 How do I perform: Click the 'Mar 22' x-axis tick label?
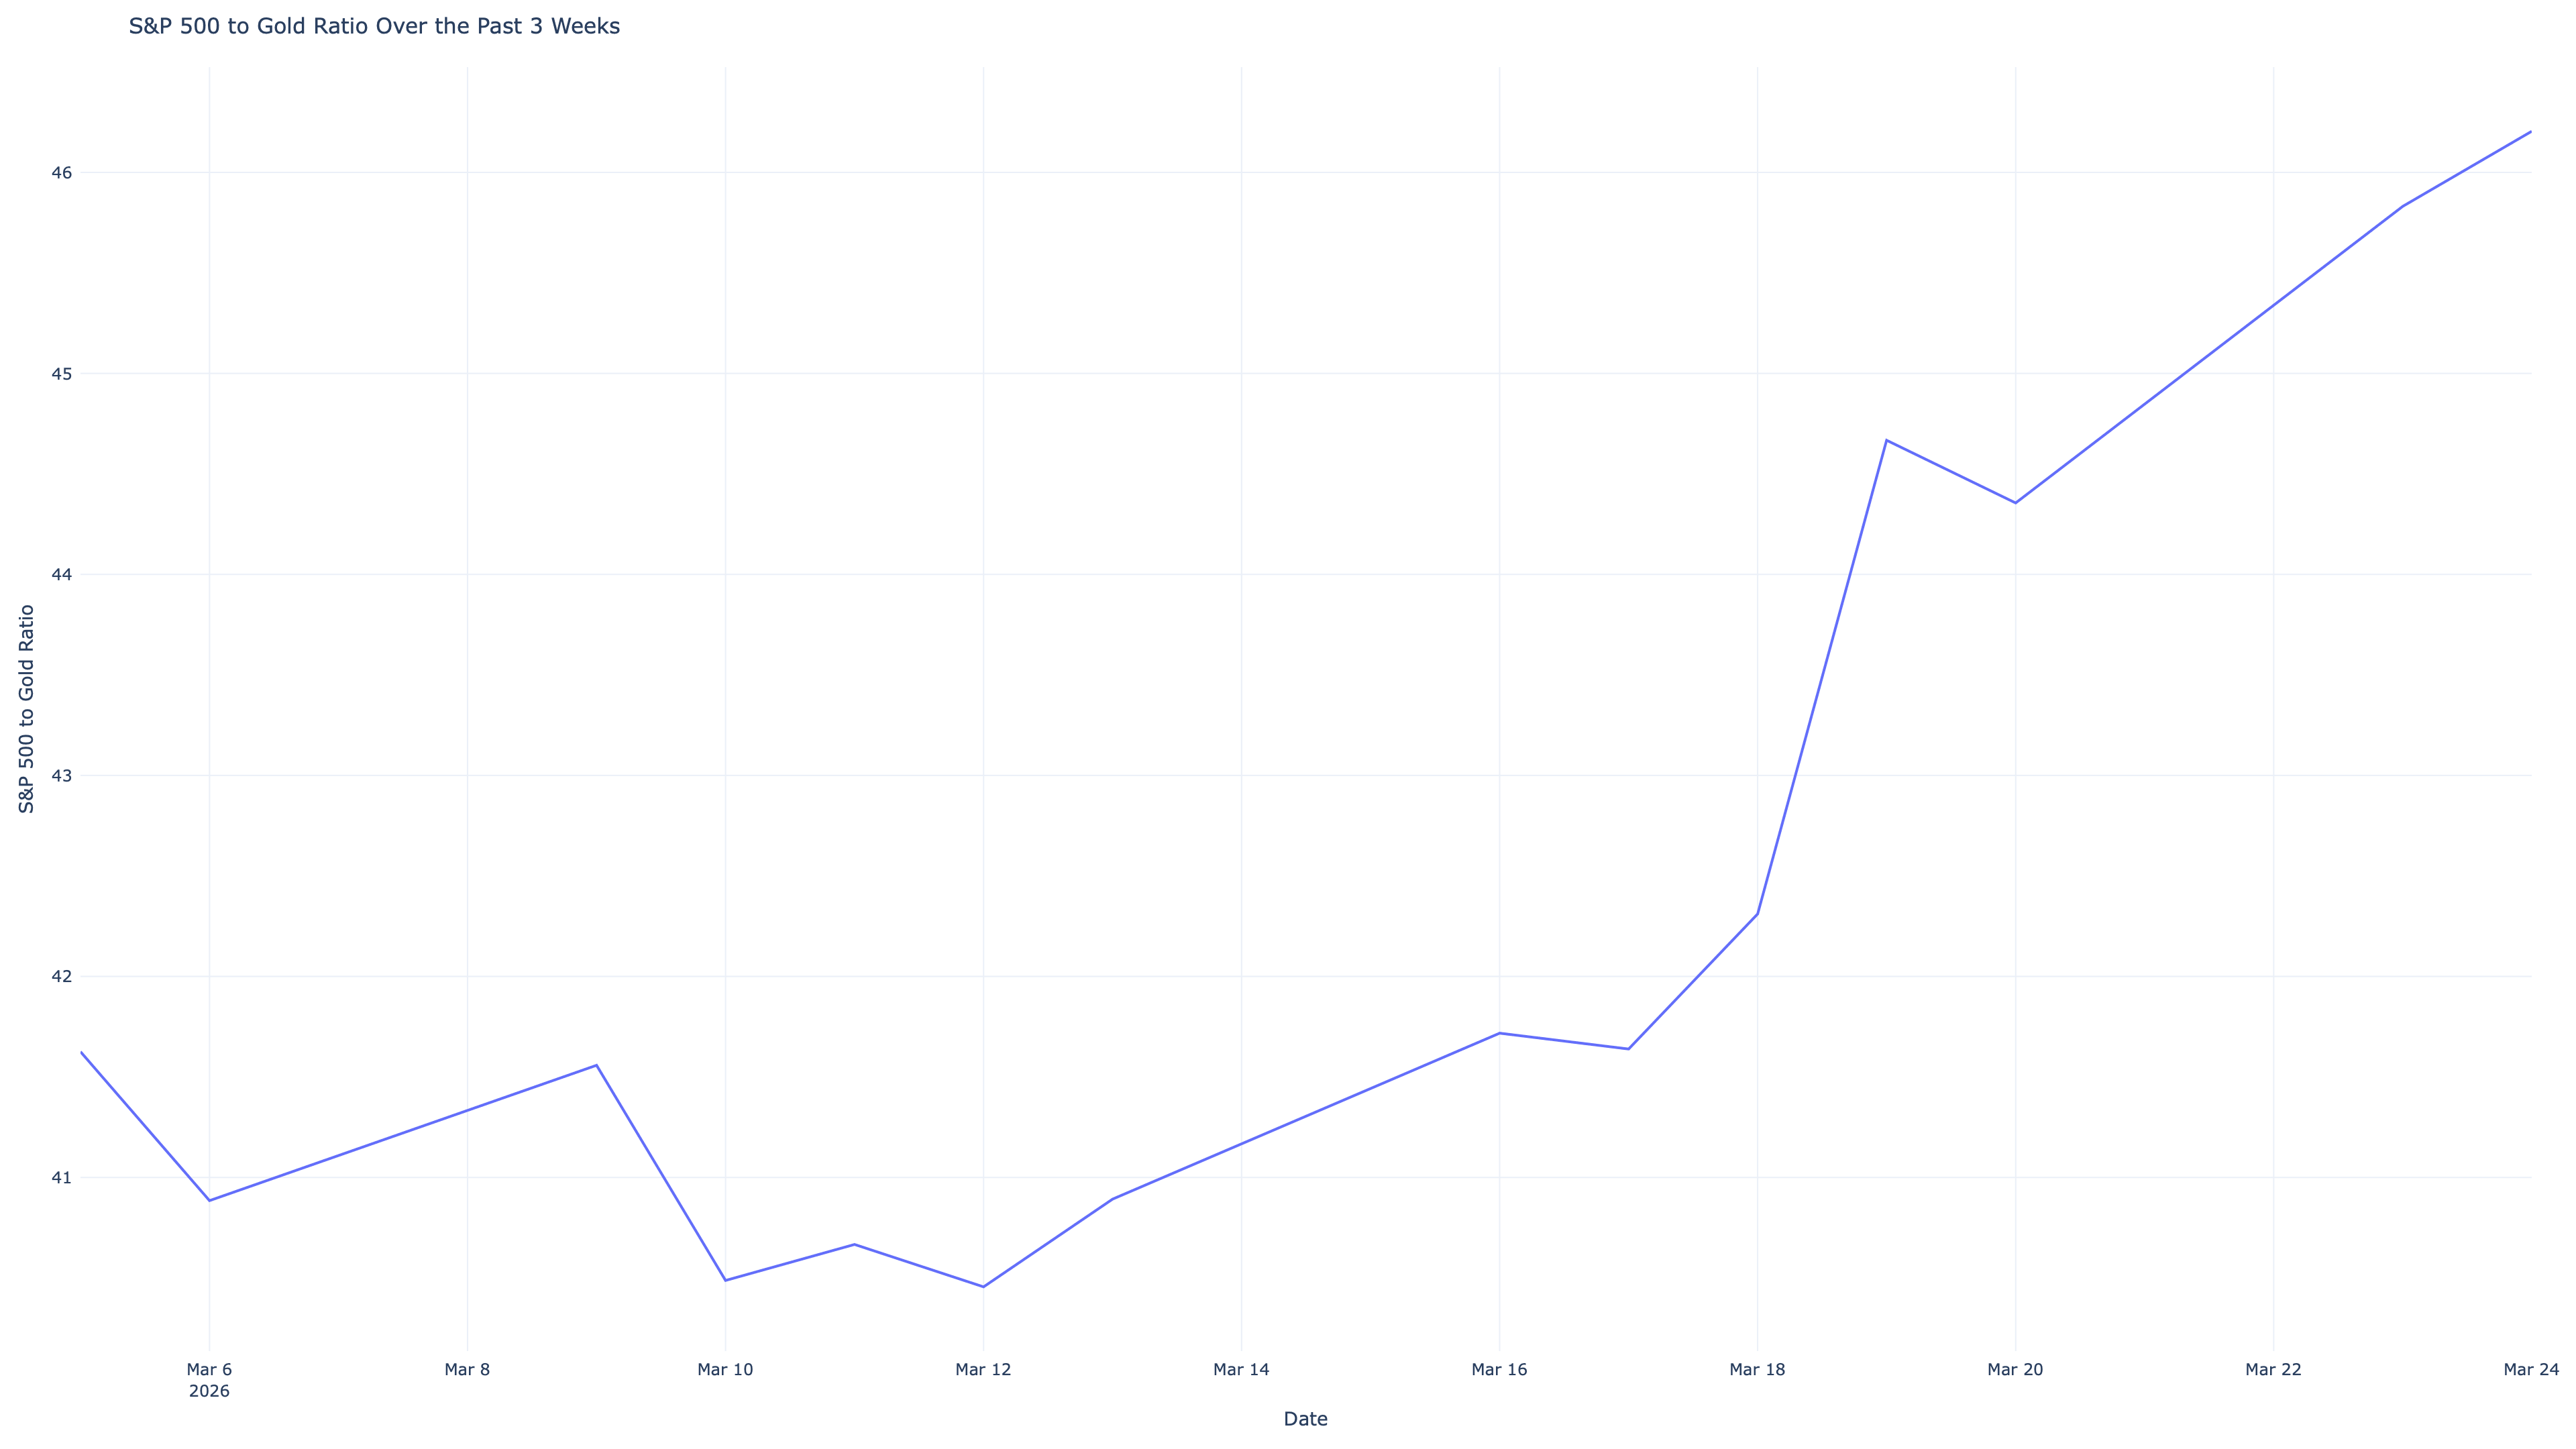(2273, 1369)
